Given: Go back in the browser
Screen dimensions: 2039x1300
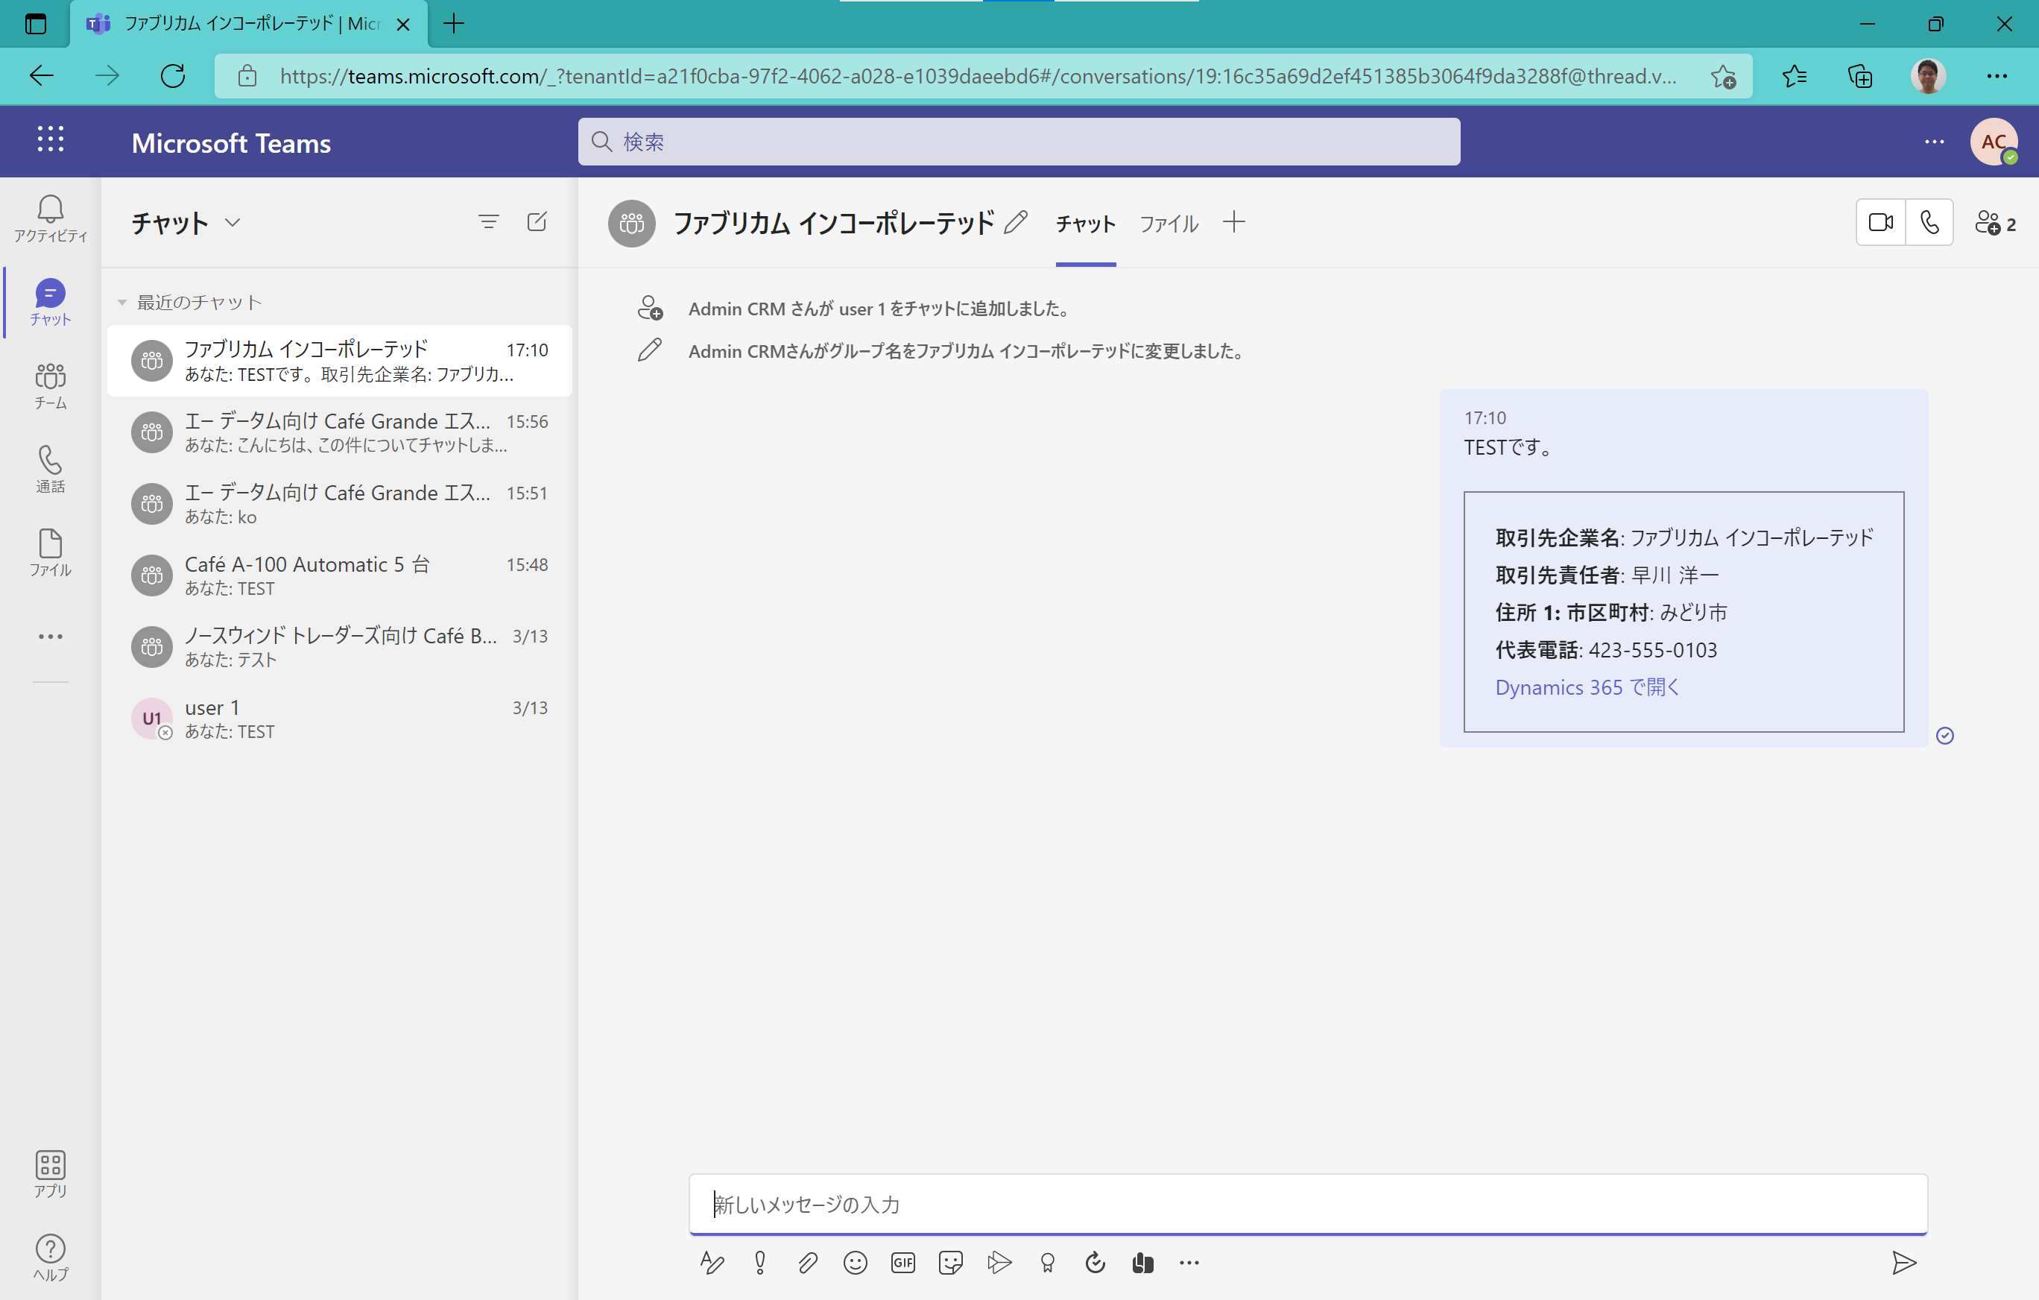Looking at the screenshot, I should [x=42, y=76].
